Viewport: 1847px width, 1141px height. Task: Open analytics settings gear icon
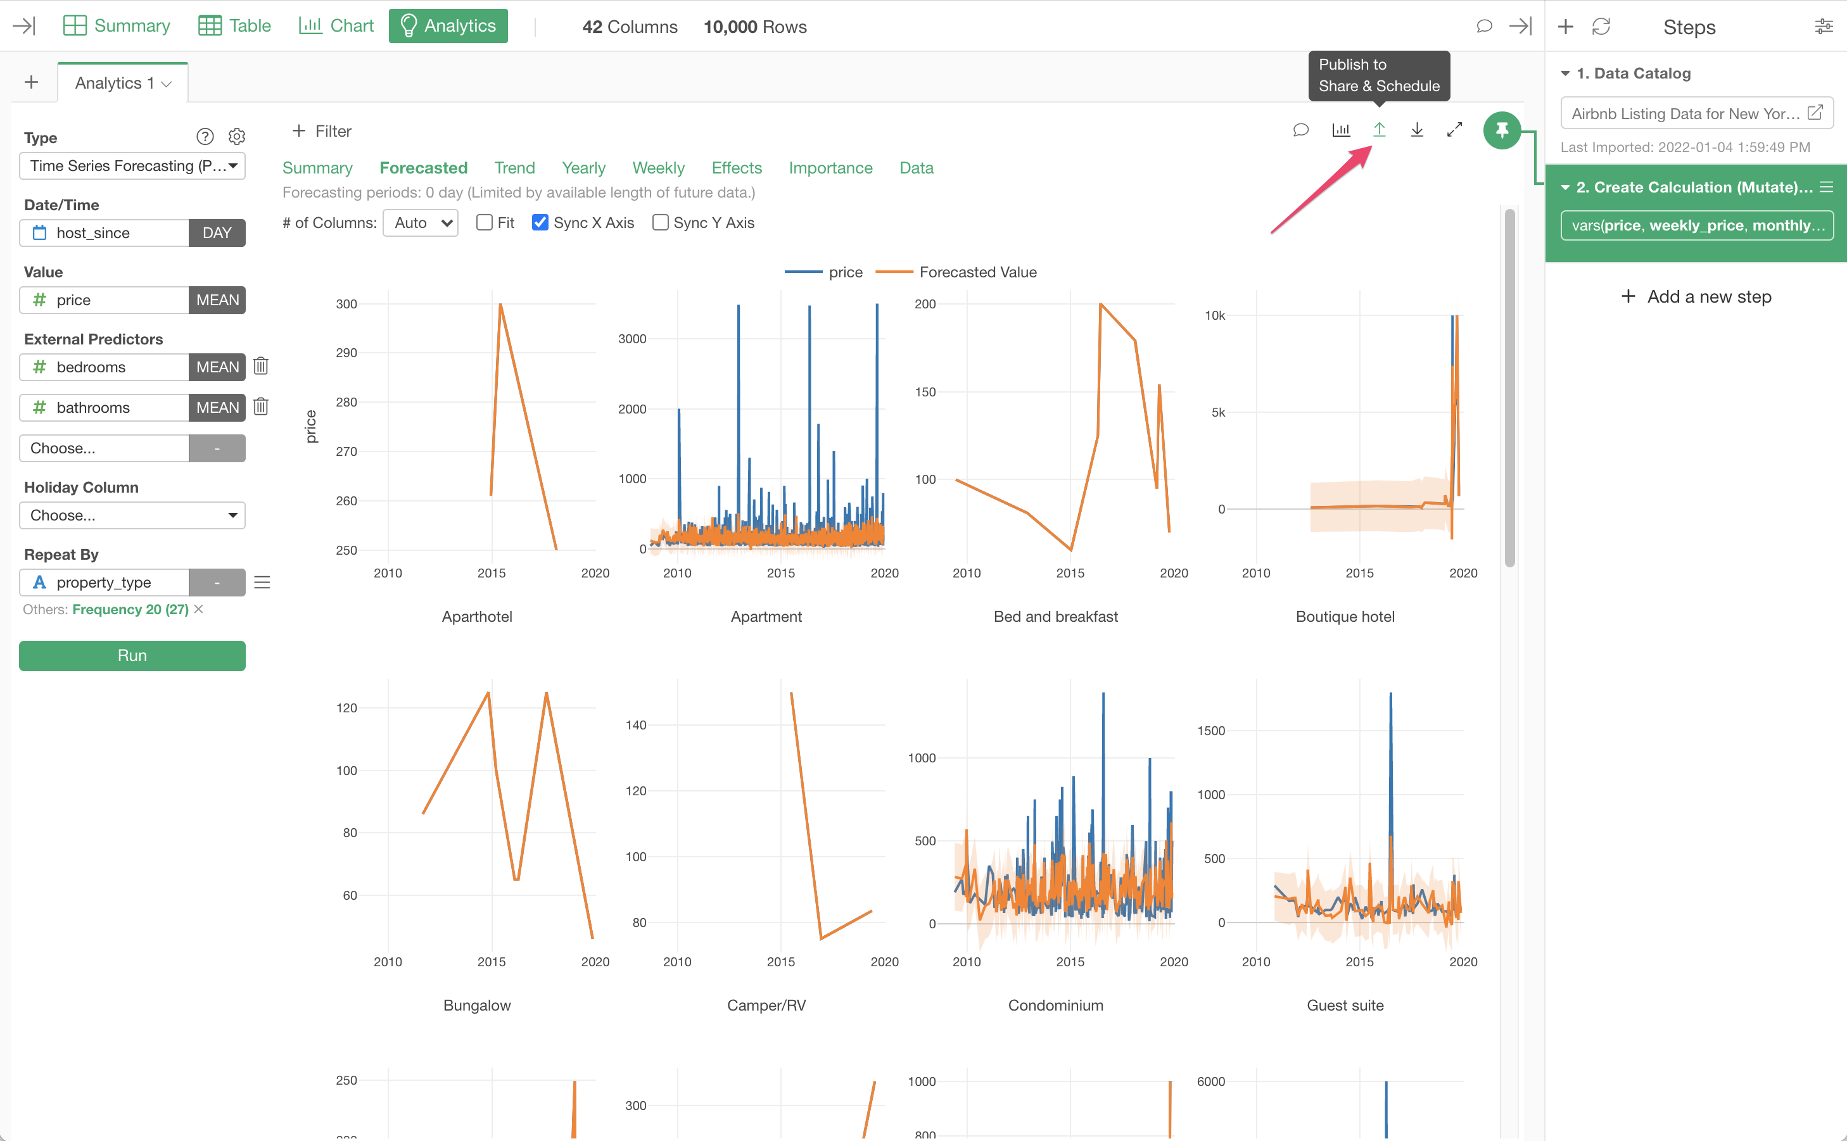237,137
